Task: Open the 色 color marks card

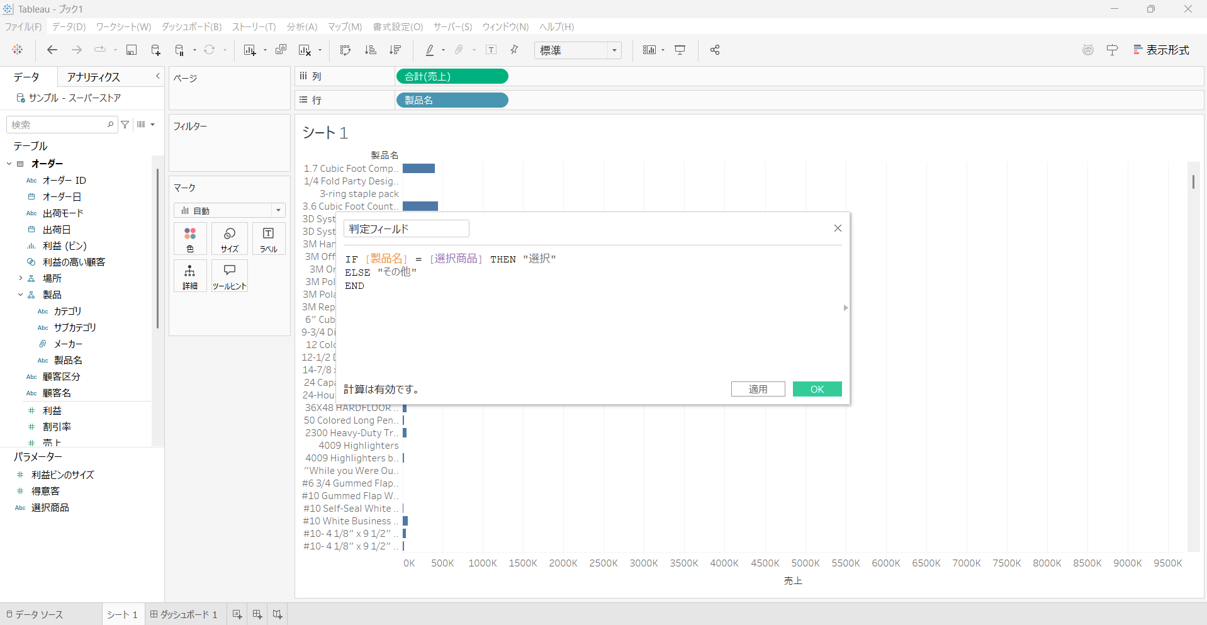Action: tap(190, 239)
